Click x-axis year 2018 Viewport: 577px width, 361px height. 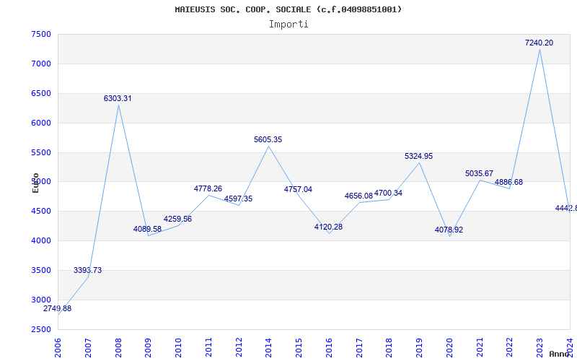(x=389, y=347)
